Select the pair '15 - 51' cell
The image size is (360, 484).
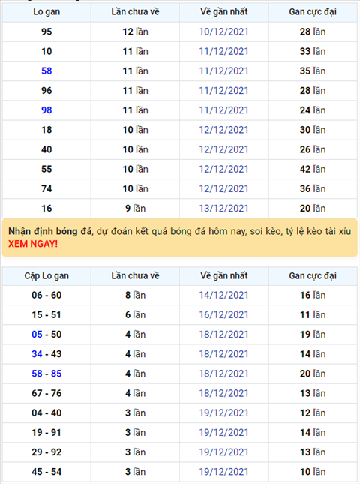coord(46,315)
